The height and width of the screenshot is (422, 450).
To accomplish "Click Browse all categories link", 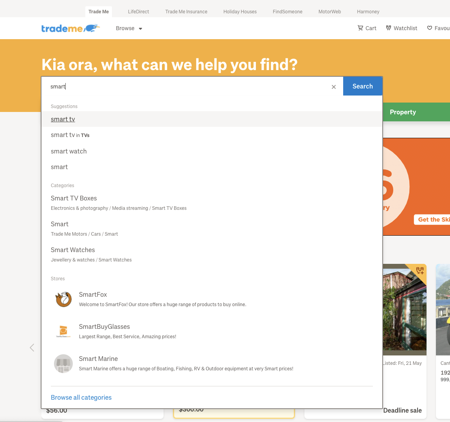I will pyautogui.click(x=81, y=397).
